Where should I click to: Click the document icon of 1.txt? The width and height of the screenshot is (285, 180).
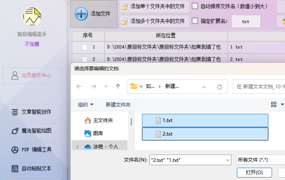click(x=158, y=120)
